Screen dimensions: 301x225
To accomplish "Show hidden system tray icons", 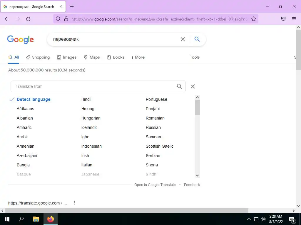I will (x=249, y=219).
